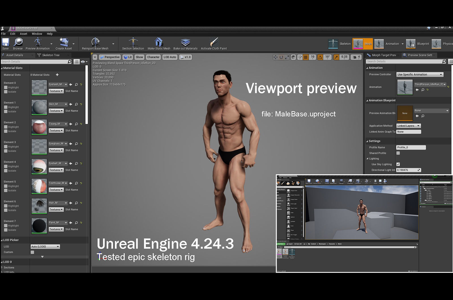This screenshot has width=453, height=300.
Task: Expand the Sections row under LOD 0
Action: pyautogui.click(x=2, y=267)
